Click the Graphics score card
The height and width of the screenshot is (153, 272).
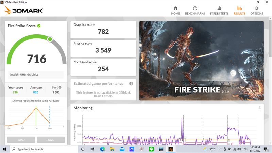pos(103,30)
